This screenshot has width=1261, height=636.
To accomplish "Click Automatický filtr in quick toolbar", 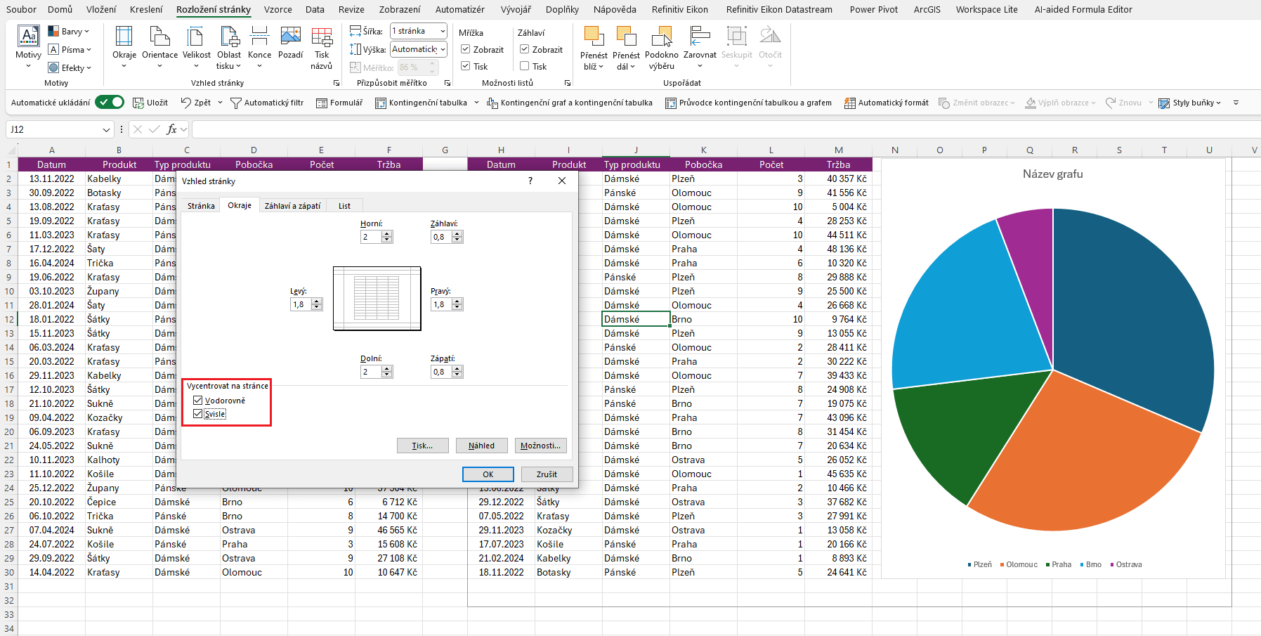I will tap(267, 103).
